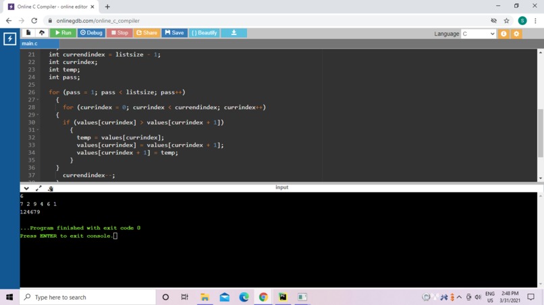Reload the page
The height and width of the screenshot is (305, 544).
(34, 21)
